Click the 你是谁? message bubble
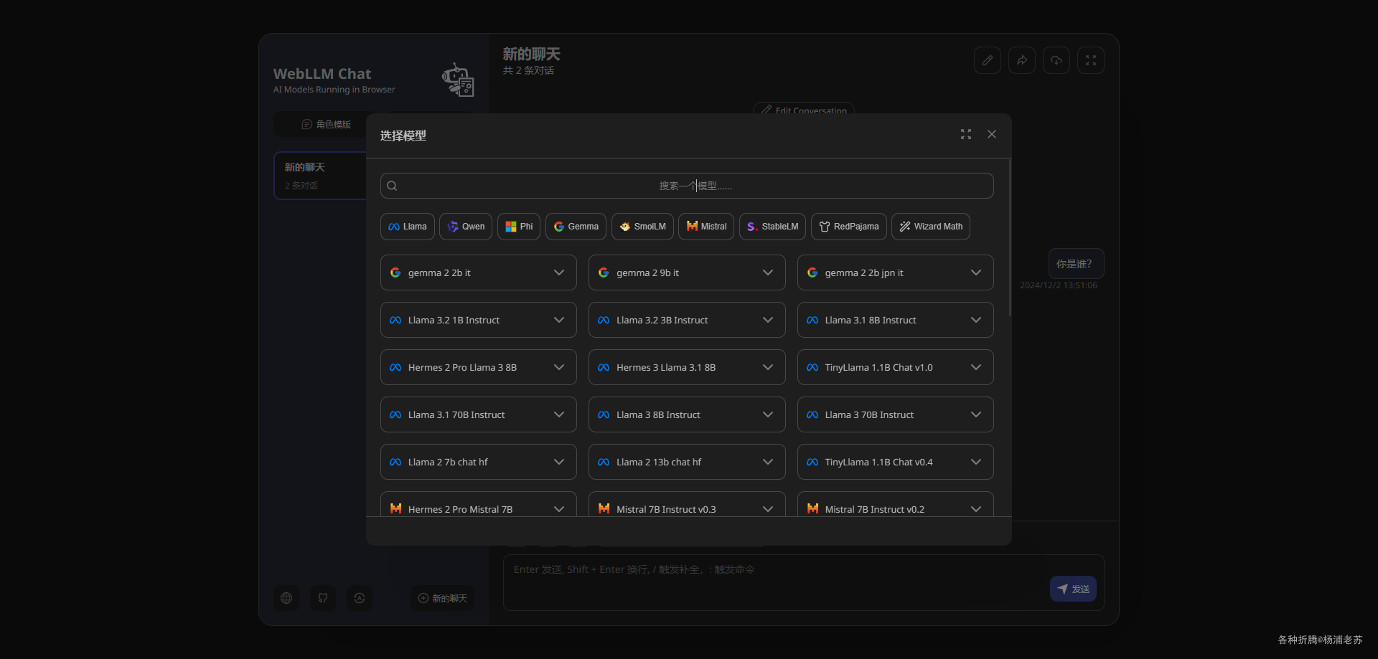Screen dimensions: 1378x659 1077,264
